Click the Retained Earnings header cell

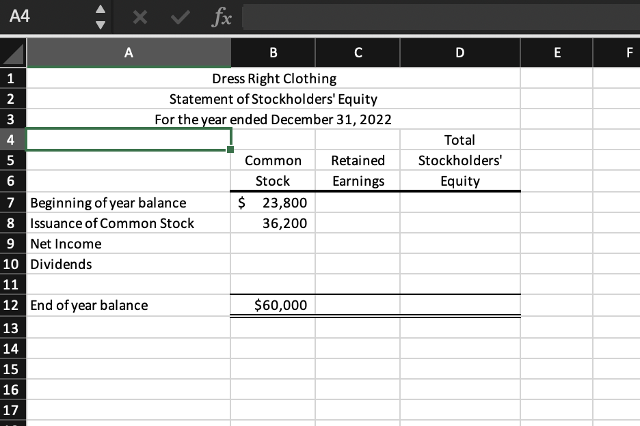coord(357,171)
